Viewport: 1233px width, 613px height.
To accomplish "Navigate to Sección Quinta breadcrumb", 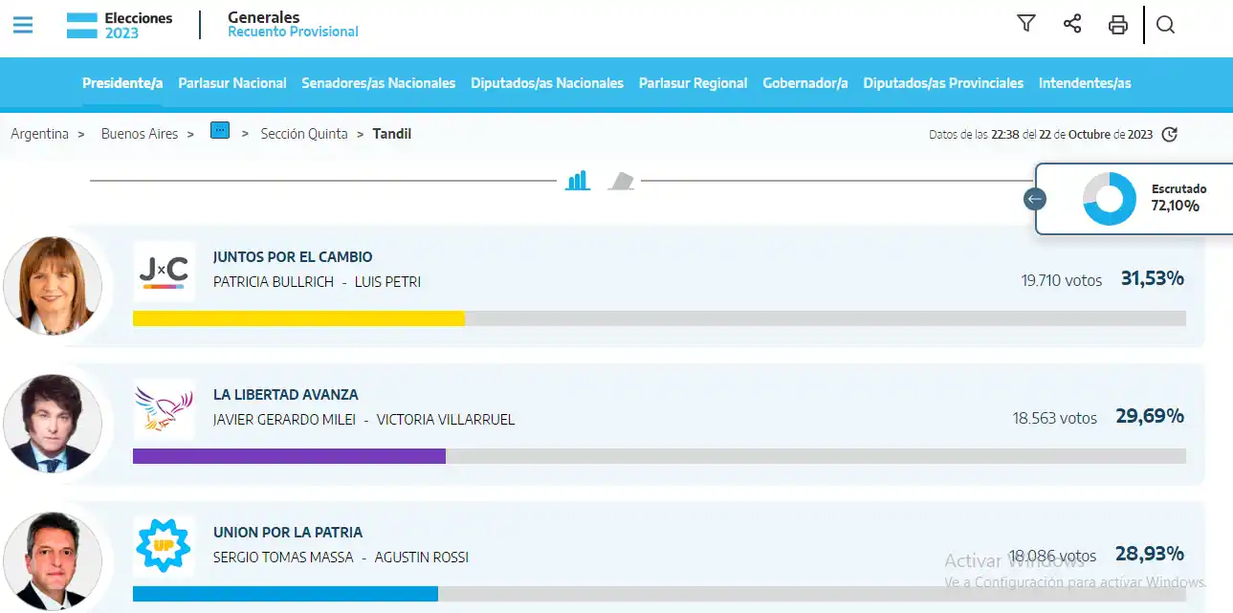I will 304,134.
